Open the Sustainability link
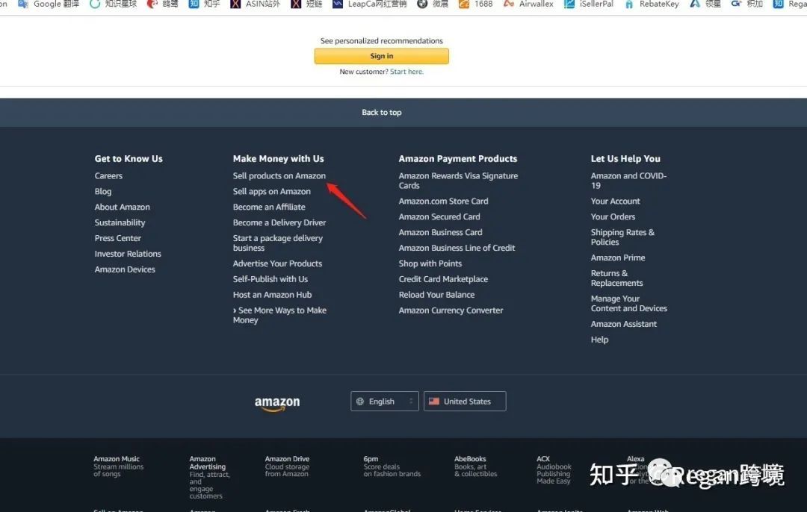Screen dimensions: 807x512 click(x=120, y=222)
